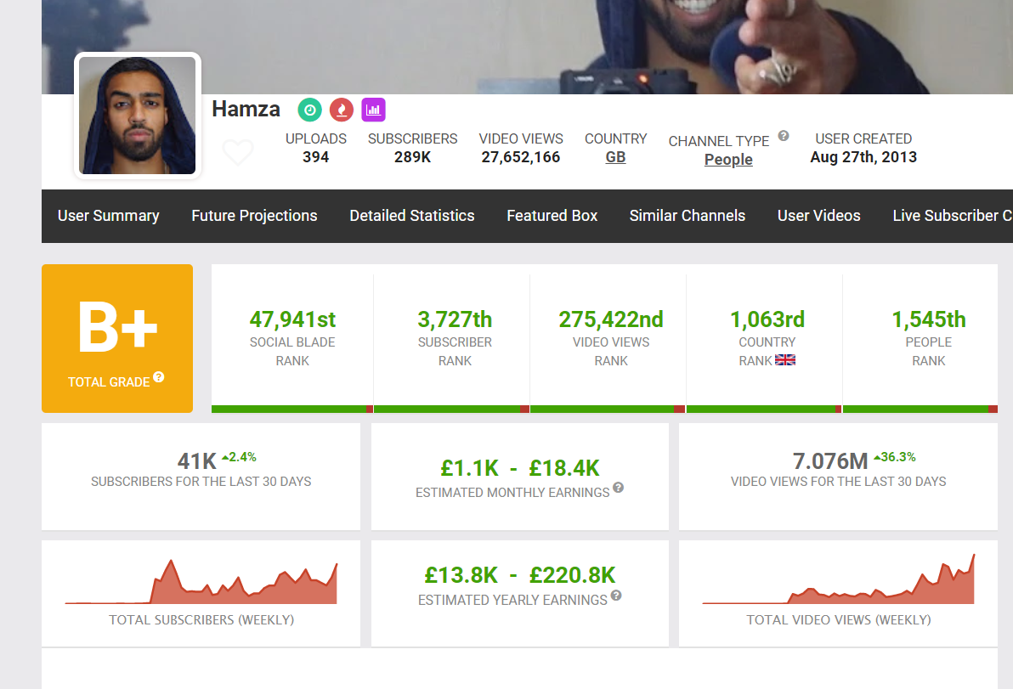
Task: Click the B+ Total Grade box
Action: pyautogui.click(x=117, y=338)
